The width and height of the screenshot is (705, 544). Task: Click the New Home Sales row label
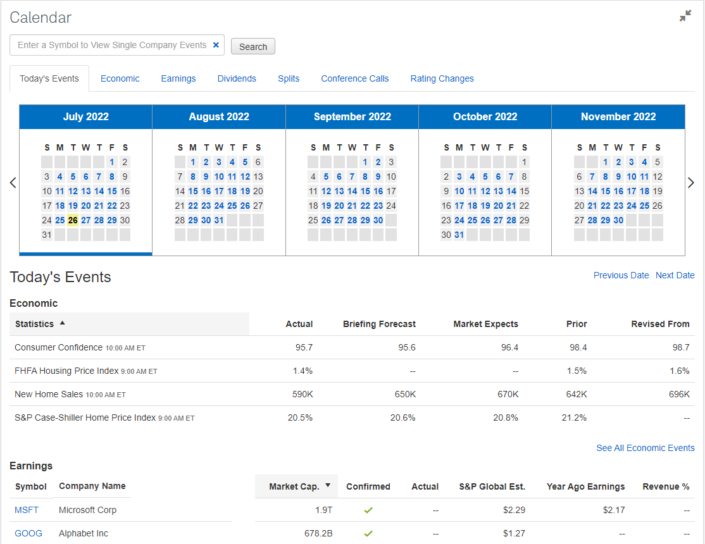(x=49, y=394)
